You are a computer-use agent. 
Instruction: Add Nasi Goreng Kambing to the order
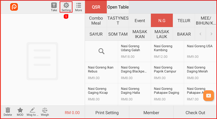pyautogui.click(x=167, y=51)
